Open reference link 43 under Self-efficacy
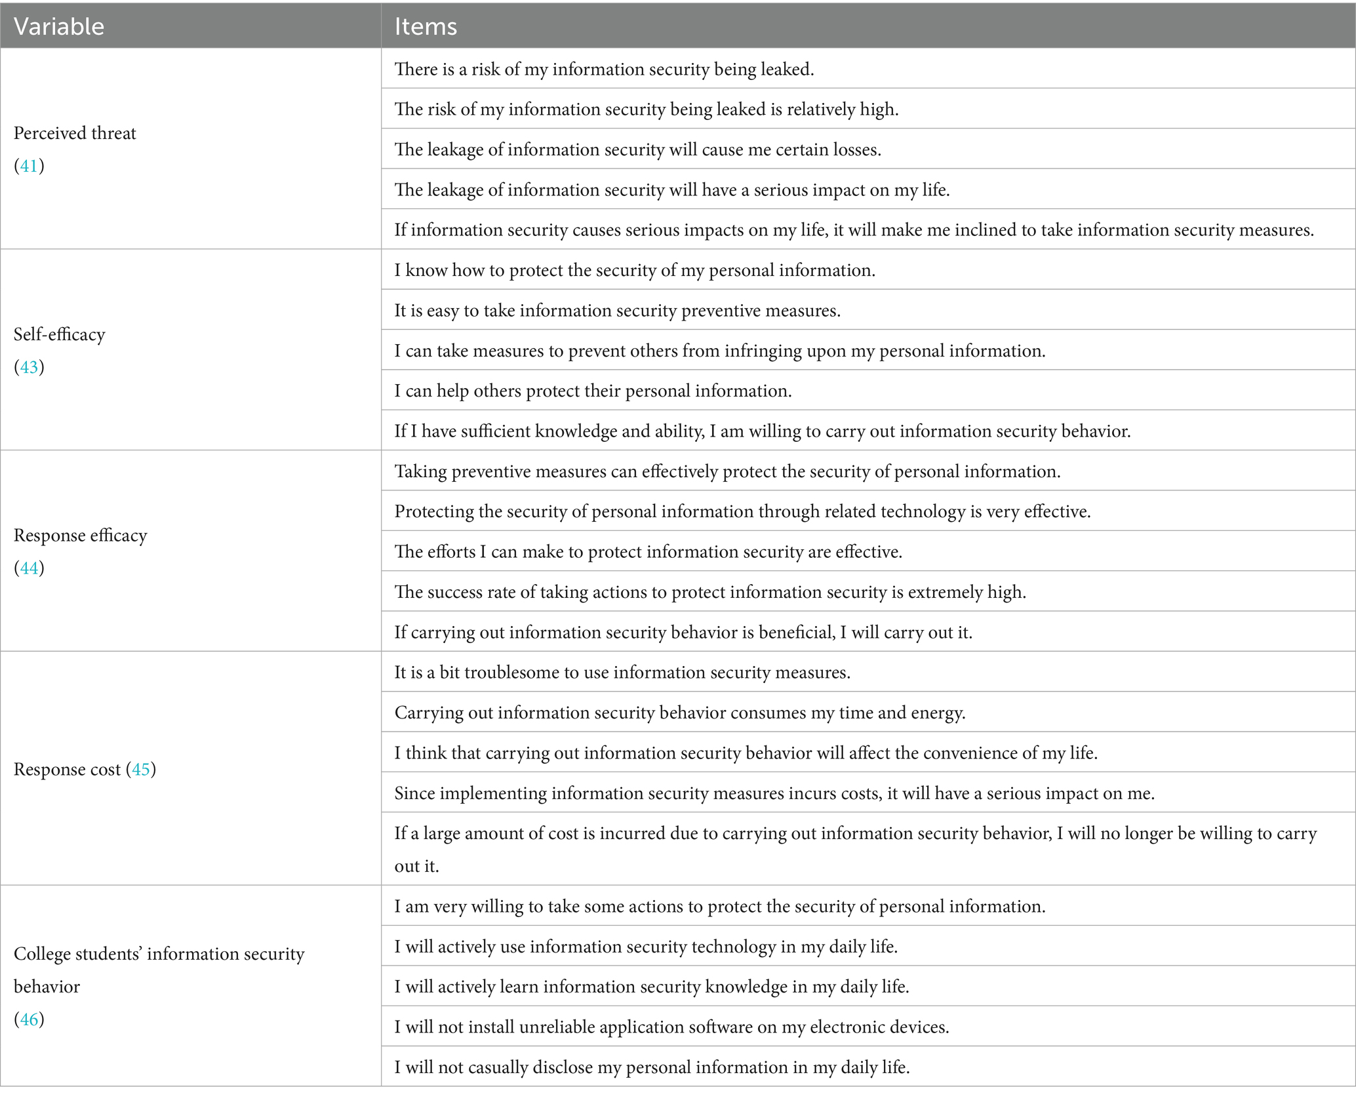 click(x=29, y=367)
